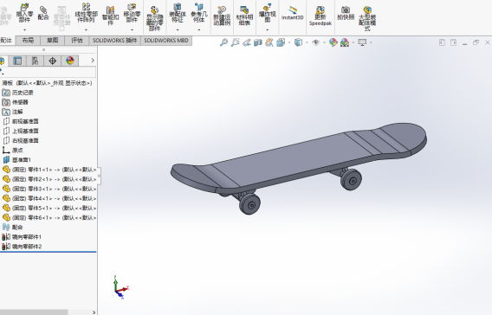This screenshot has height=315, width=492.
Task: Open the Hide/Show Items dropdown arrow
Action: click(x=324, y=42)
